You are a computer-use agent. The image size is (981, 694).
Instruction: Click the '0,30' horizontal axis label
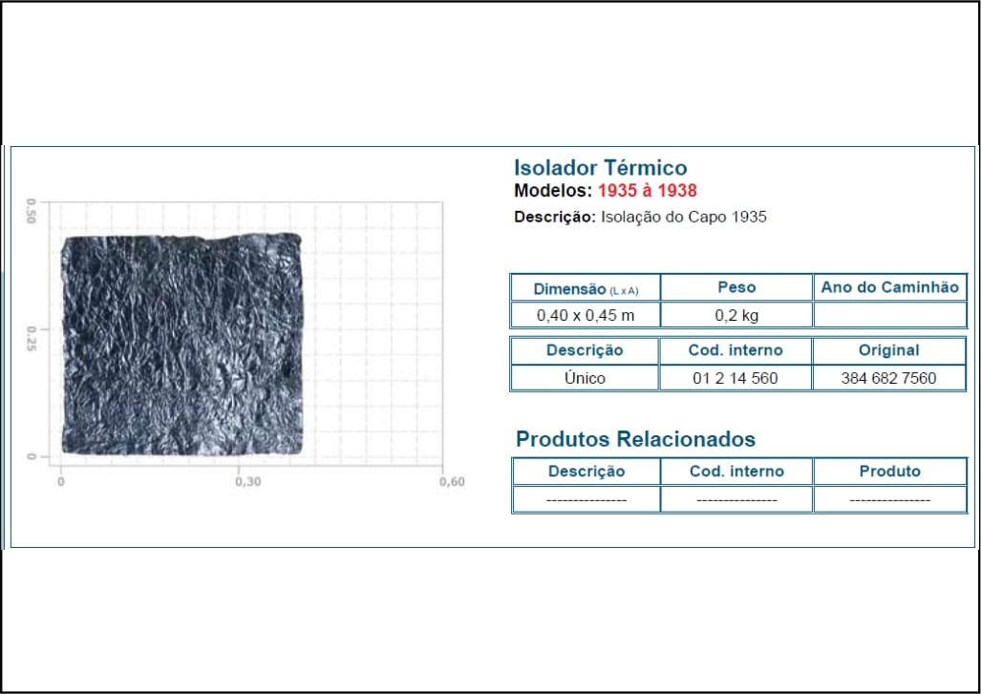tap(247, 482)
